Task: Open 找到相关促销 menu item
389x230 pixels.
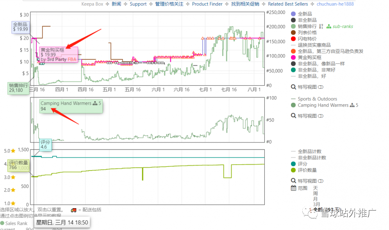Action: 245,4
